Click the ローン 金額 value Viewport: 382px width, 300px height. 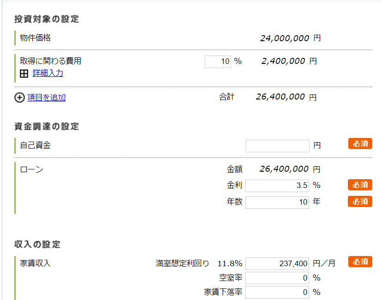pyautogui.click(x=284, y=169)
